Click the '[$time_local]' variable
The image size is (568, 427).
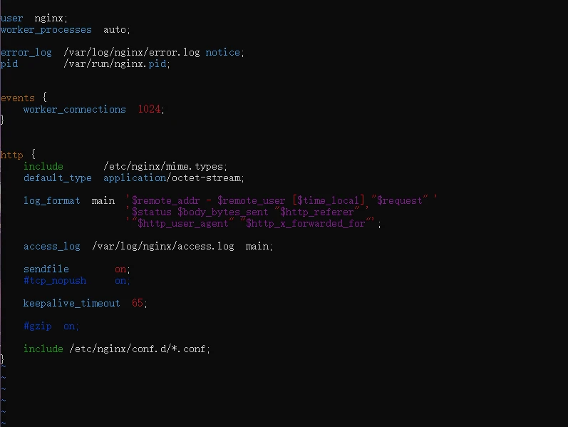point(329,200)
